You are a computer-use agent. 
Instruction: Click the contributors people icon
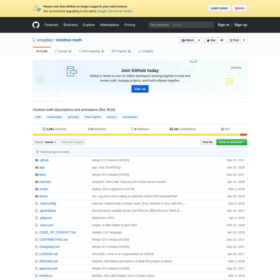[171, 129]
